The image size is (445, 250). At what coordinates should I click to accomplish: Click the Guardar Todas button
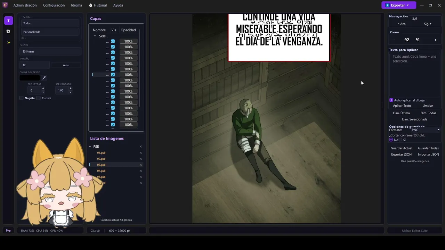tap(428, 148)
